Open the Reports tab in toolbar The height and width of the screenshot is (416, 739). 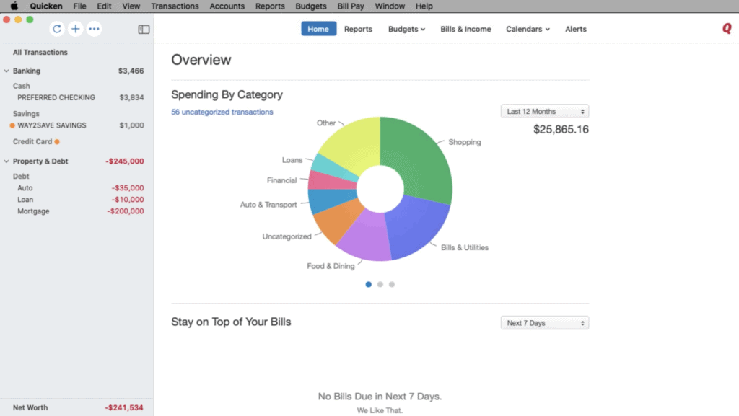point(358,29)
